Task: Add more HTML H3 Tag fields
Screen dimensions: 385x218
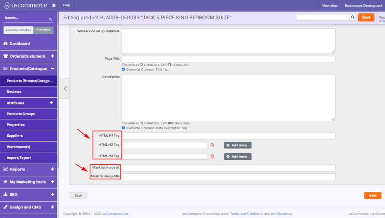Action: point(238,156)
